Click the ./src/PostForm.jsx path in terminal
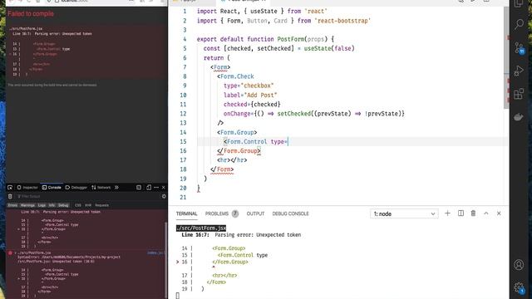This screenshot has height=299, width=532. point(201,228)
